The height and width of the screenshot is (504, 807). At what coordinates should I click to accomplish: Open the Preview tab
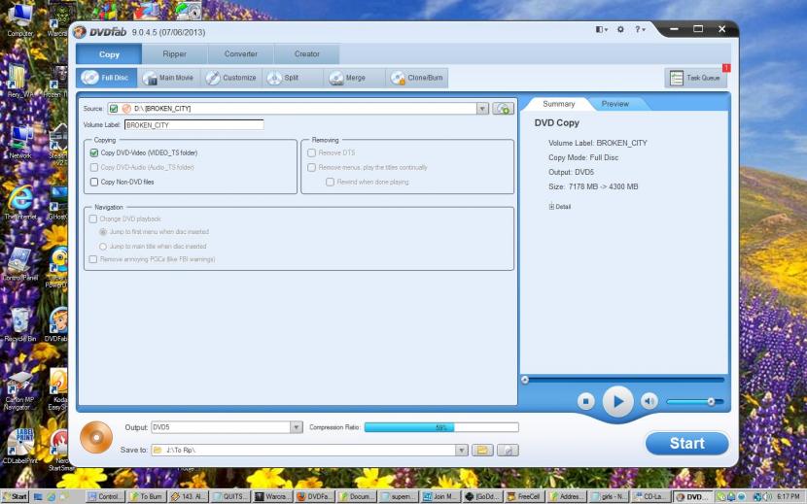point(614,104)
